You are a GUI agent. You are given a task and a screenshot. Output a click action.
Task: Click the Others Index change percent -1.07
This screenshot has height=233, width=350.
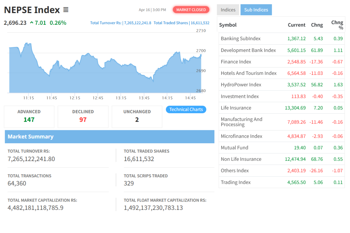pyautogui.click(x=337, y=171)
